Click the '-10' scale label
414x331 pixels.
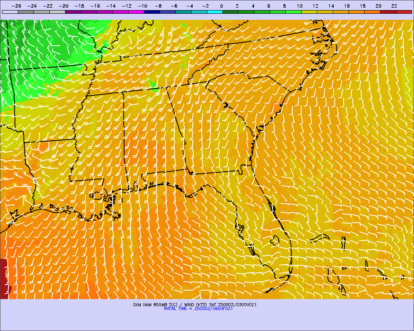click(x=142, y=6)
